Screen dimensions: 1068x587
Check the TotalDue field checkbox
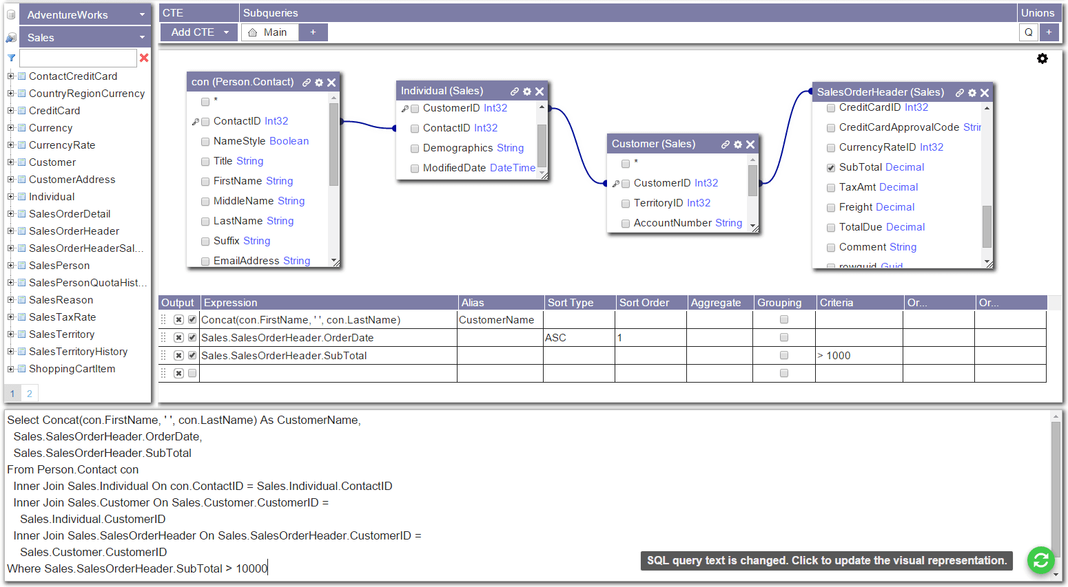click(x=831, y=228)
